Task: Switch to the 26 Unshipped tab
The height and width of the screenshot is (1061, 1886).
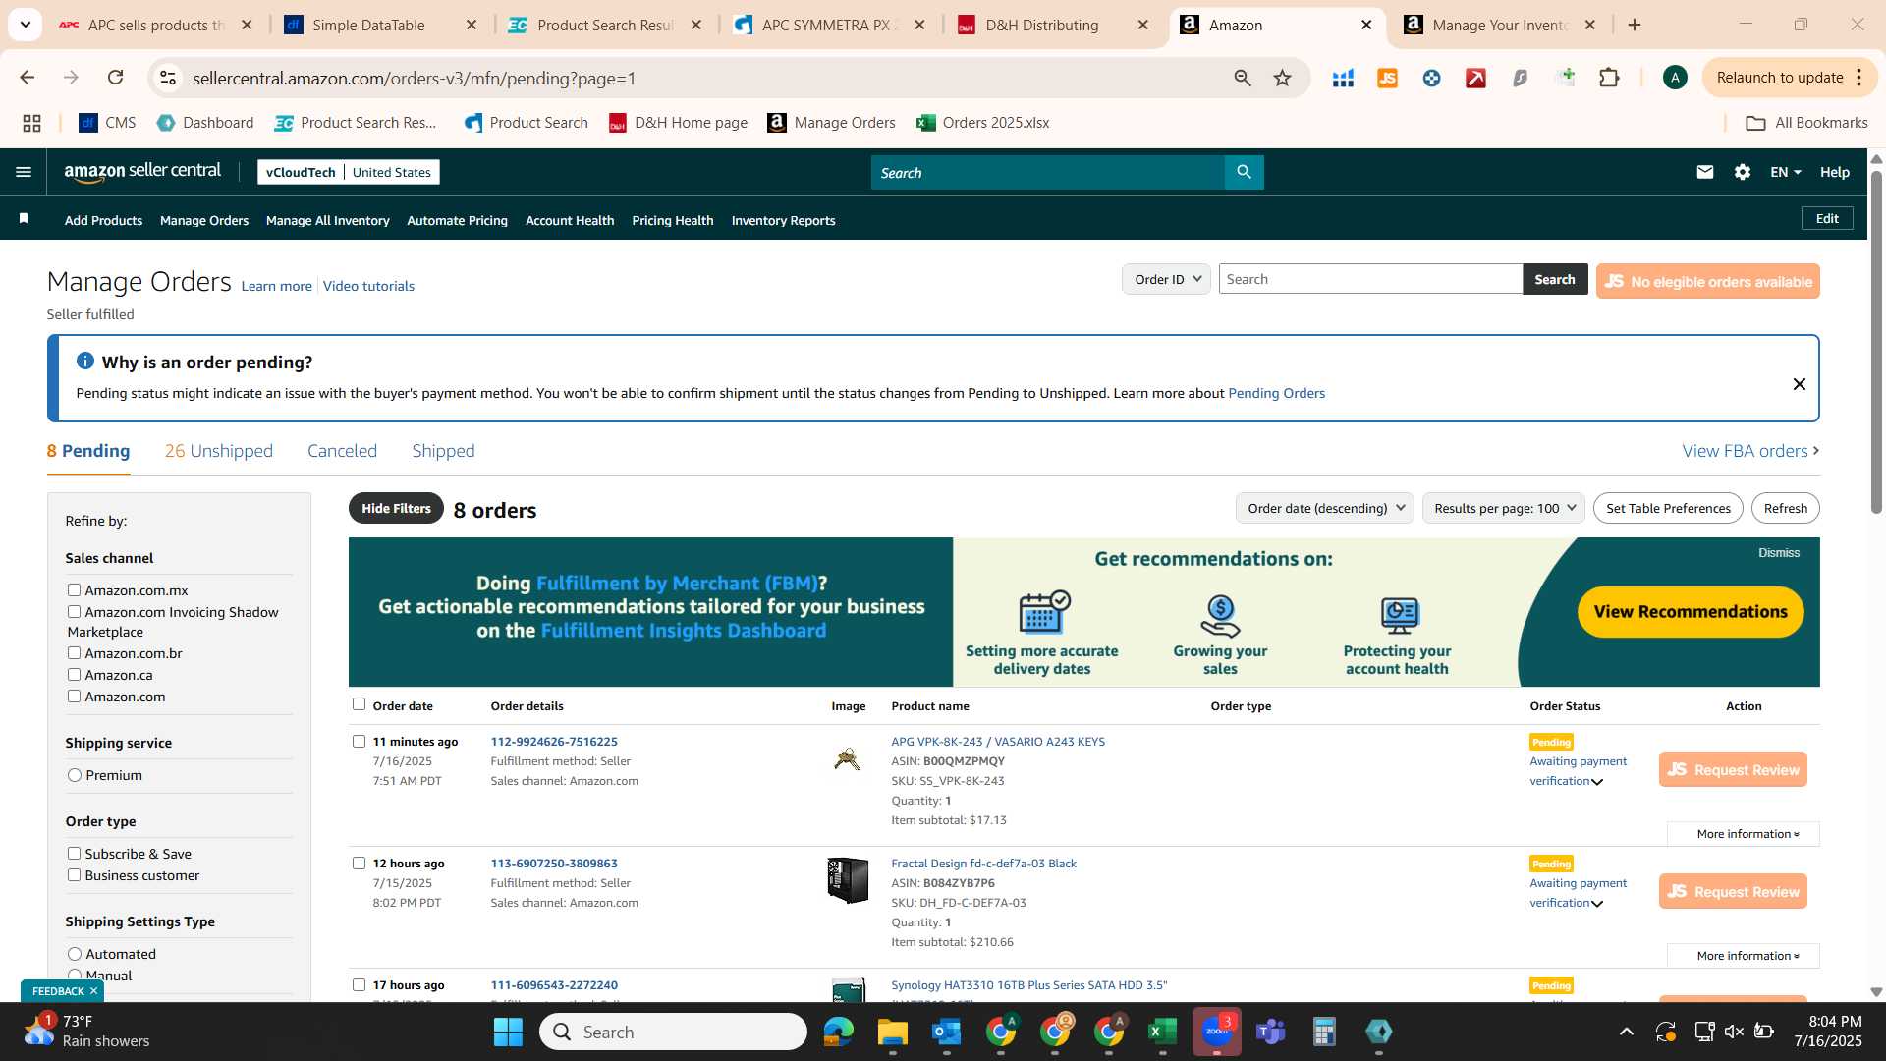Action: pyautogui.click(x=218, y=451)
